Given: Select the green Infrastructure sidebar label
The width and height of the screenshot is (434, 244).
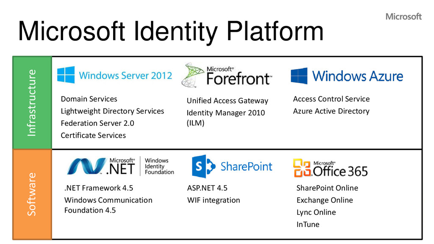Looking at the screenshot, I should point(32,103).
